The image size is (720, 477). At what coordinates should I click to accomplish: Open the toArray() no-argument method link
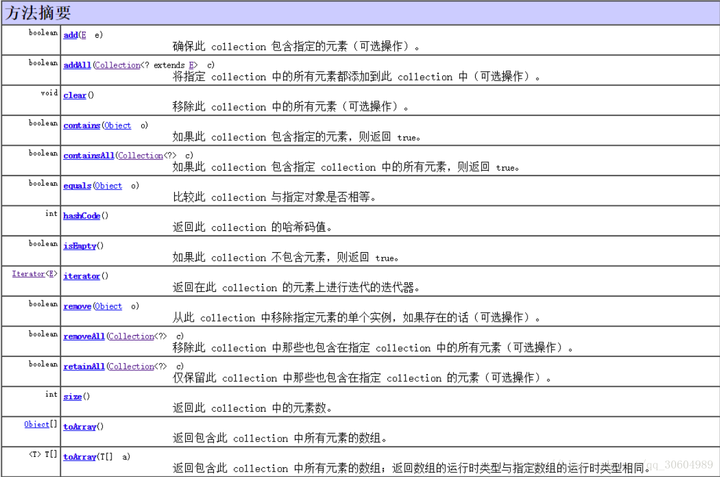[80, 427]
